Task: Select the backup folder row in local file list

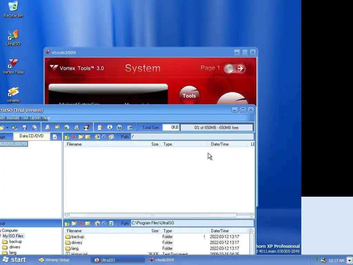Action: [x=157, y=237]
